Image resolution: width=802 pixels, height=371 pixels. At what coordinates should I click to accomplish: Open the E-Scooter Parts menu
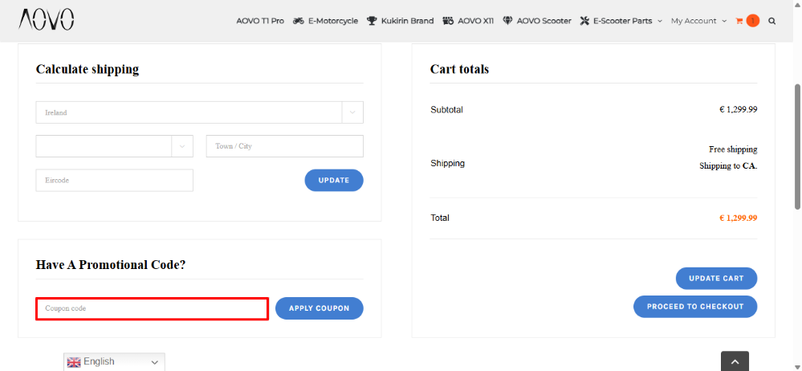tap(622, 21)
